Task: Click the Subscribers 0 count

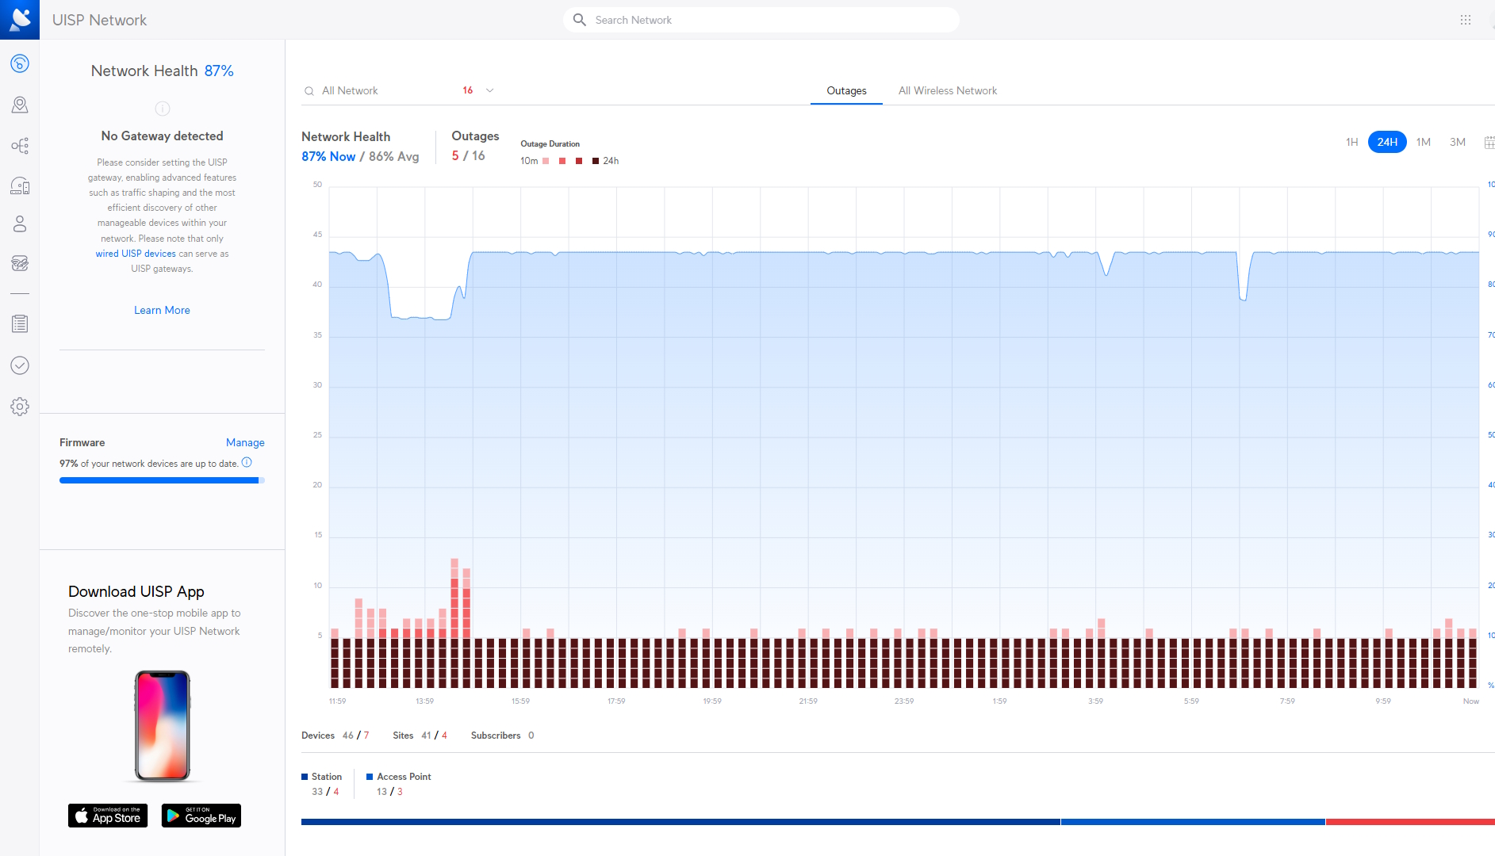Action: click(x=502, y=736)
